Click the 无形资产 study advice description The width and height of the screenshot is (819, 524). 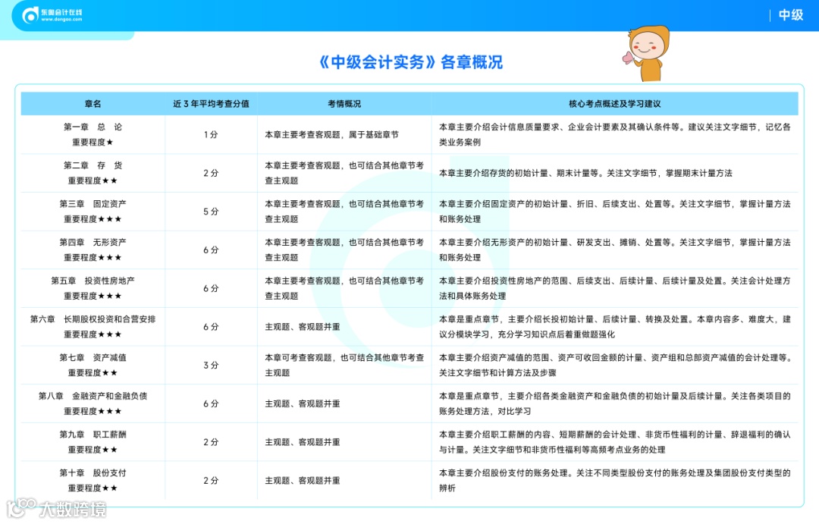[x=615, y=249]
